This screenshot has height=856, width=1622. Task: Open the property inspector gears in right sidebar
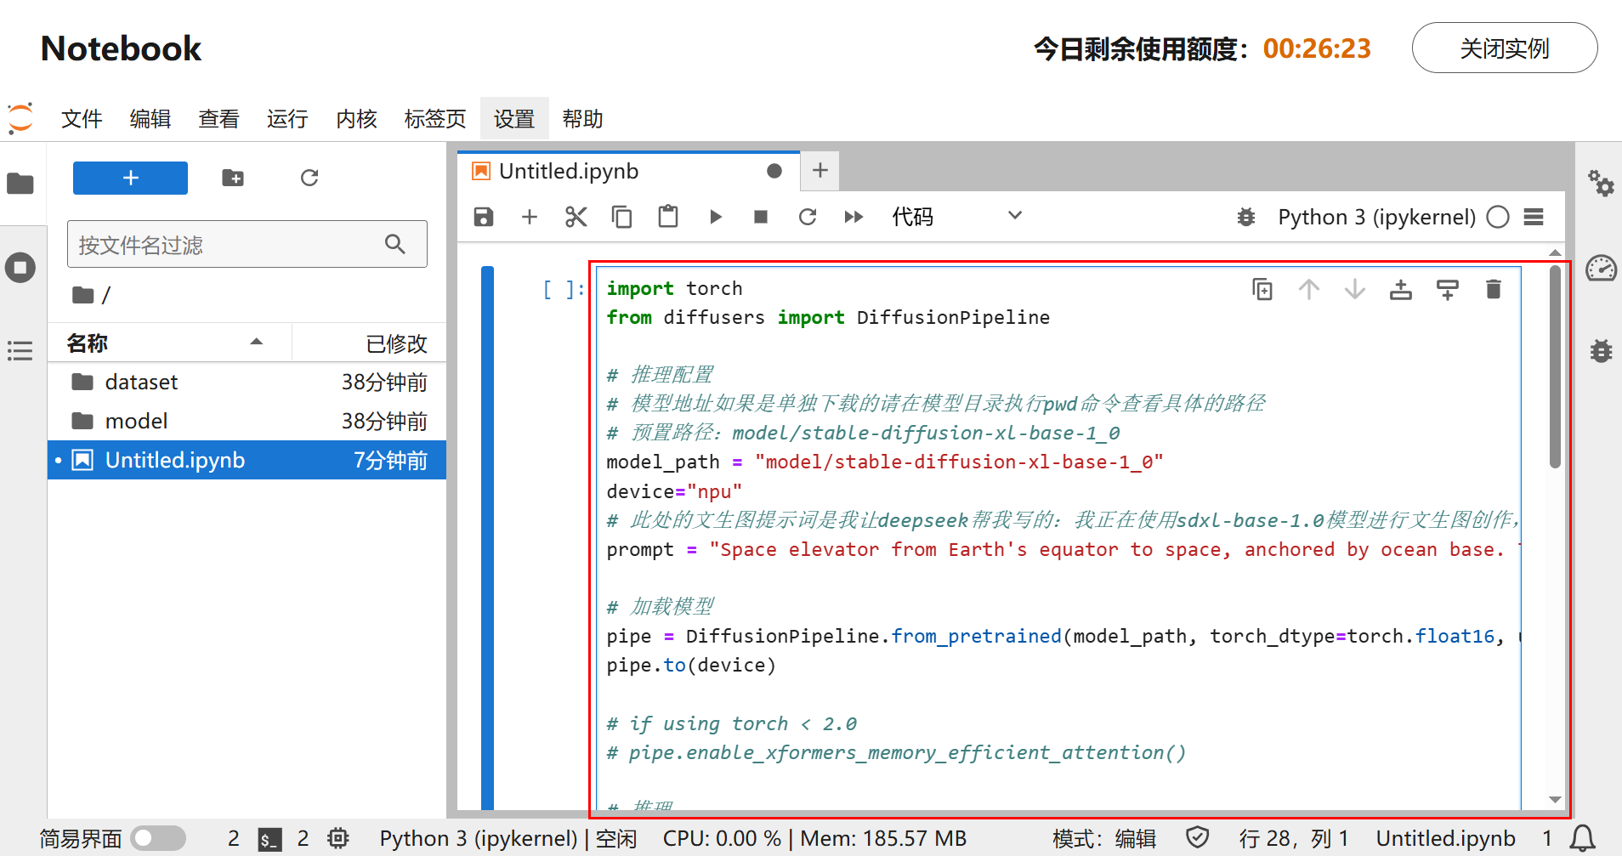pos(1601,183)
